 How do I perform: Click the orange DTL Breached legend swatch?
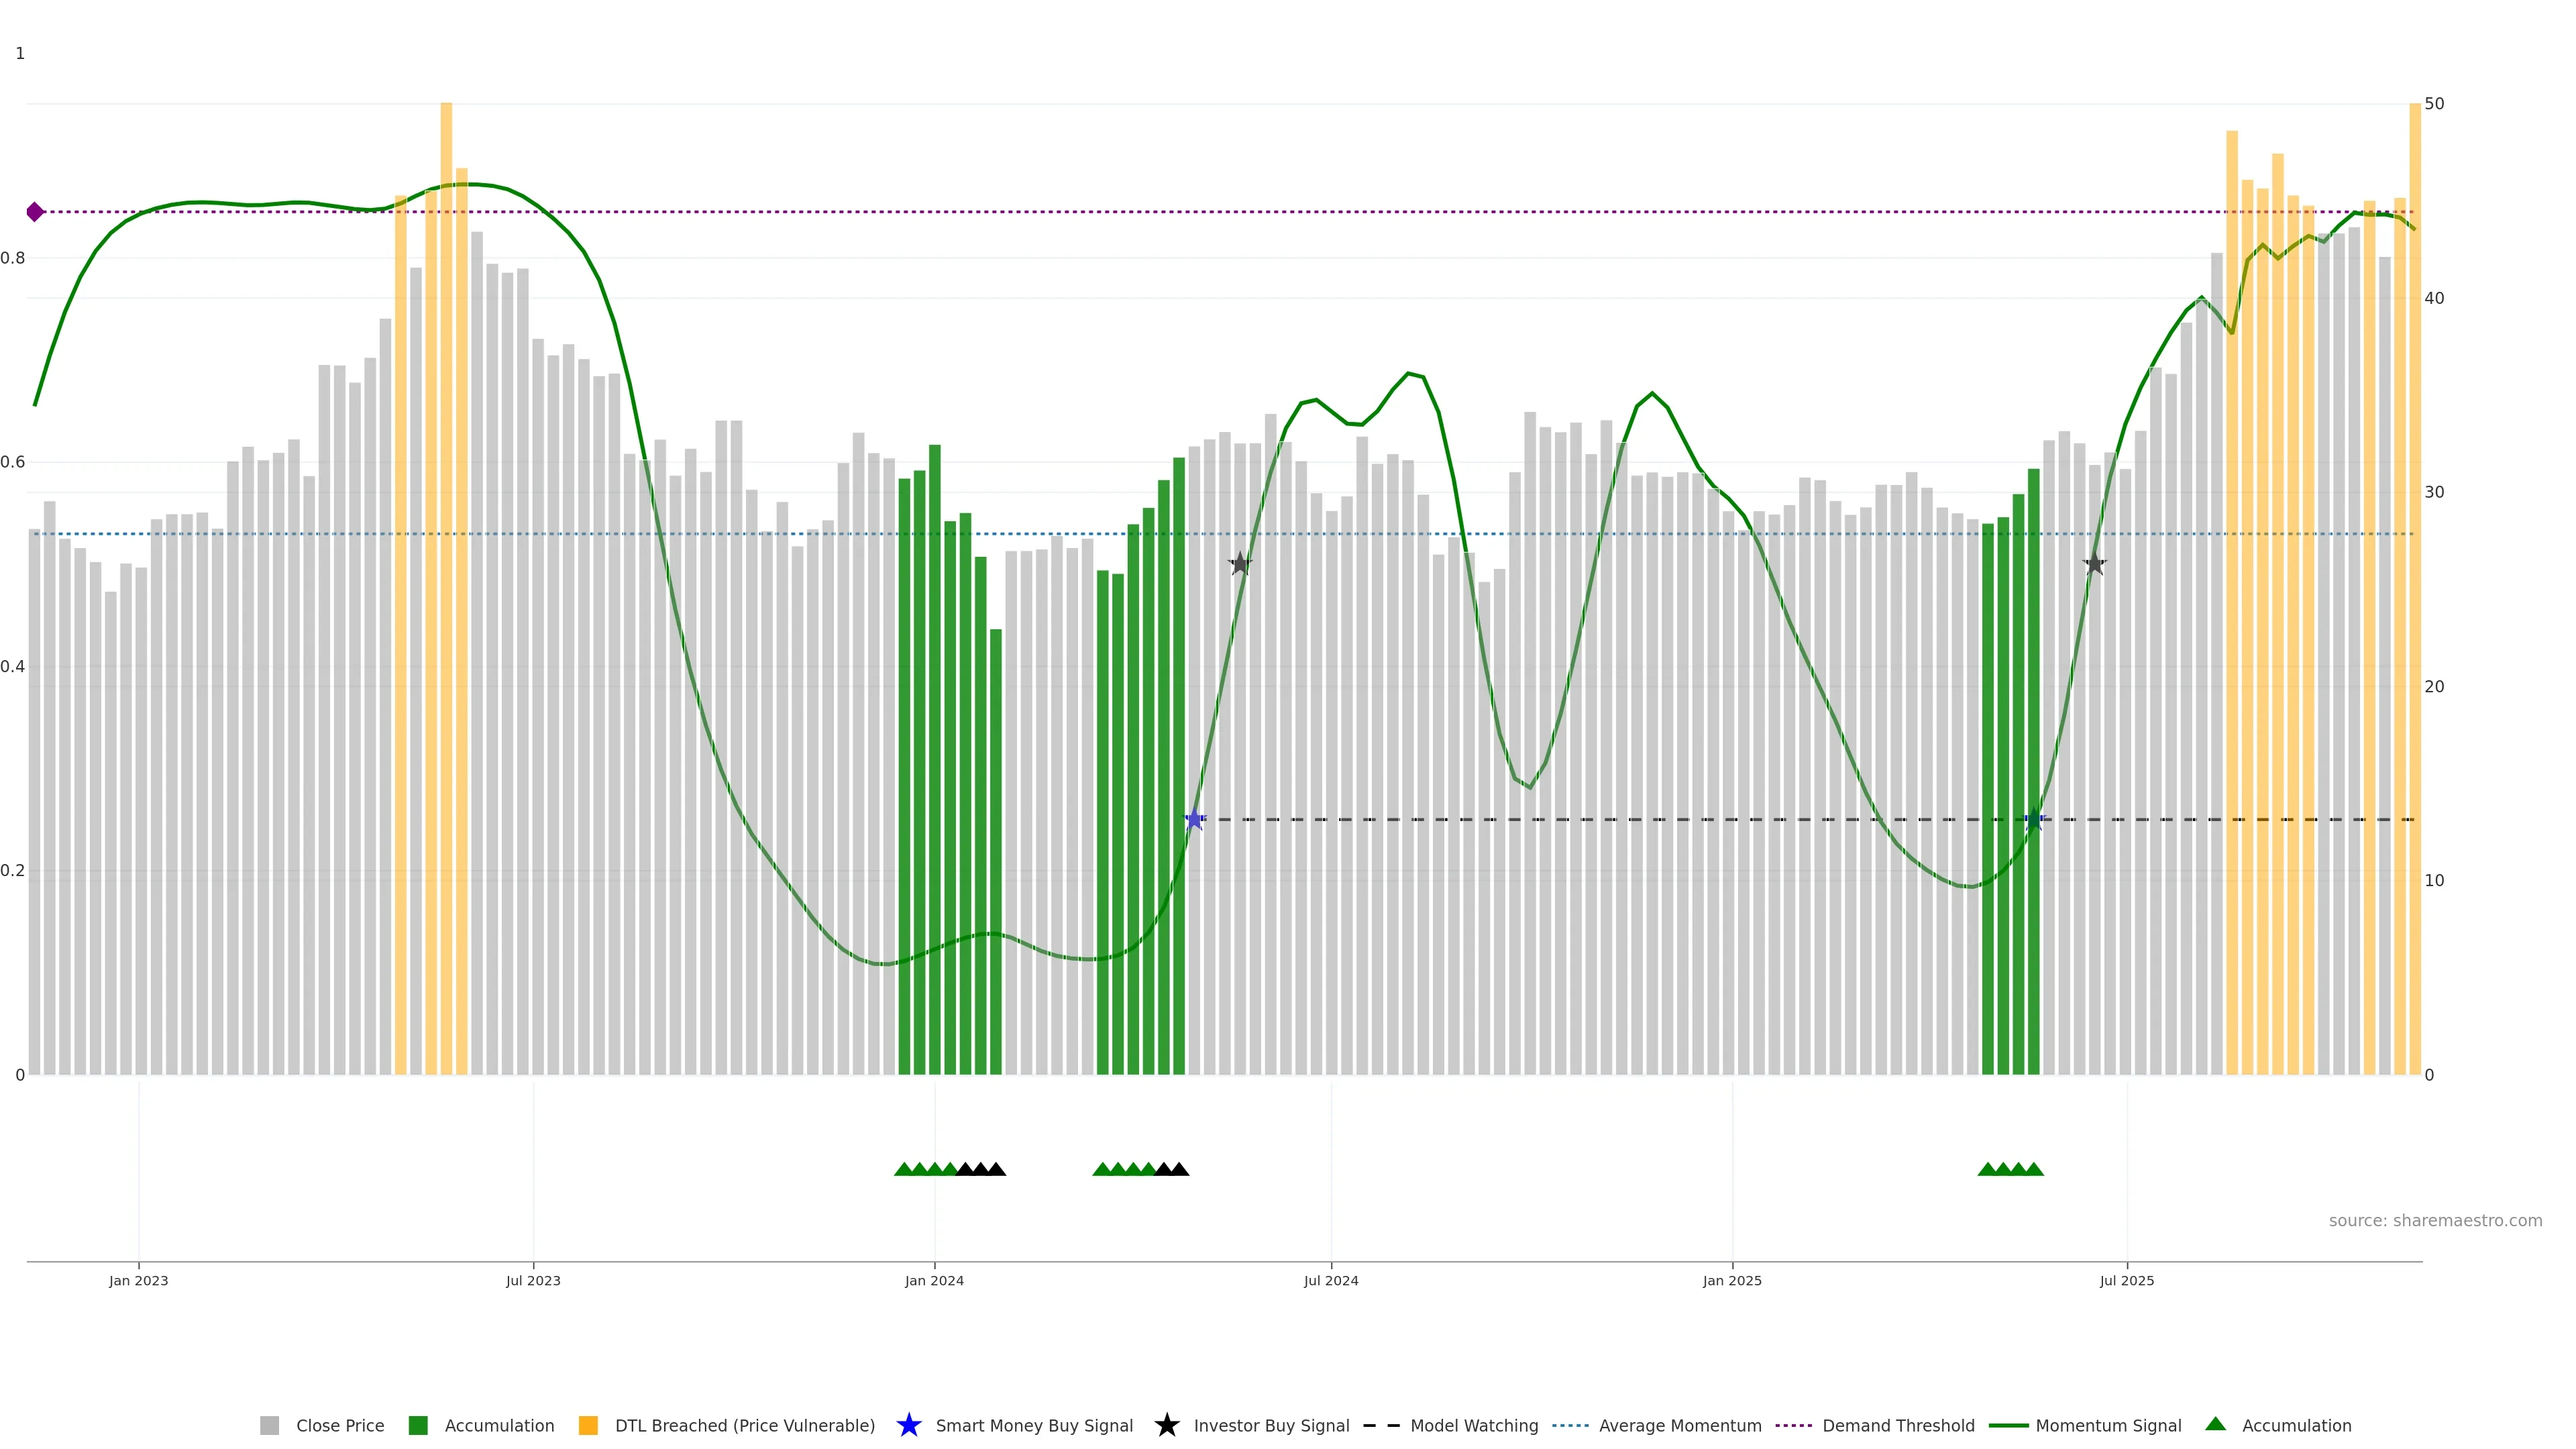click(588, 1426)
